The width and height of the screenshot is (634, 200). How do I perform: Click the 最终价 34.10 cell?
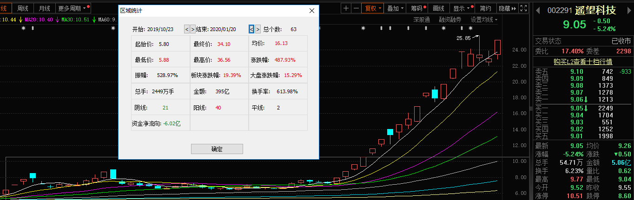click(x=219, y=43)
